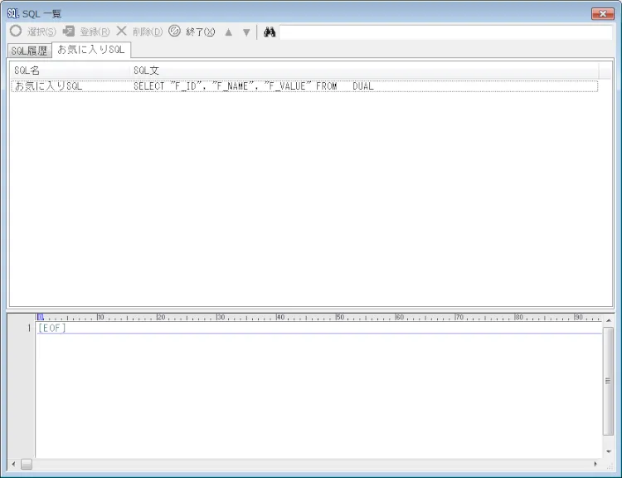
Task: Click the 選択(S) select toolbar button
Action: (33, 32)
